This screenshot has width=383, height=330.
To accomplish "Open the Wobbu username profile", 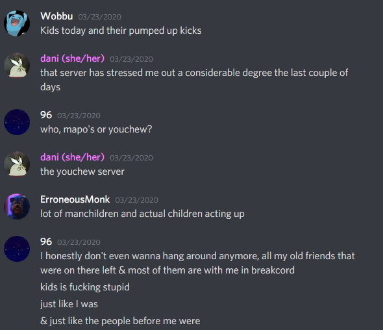I will [x=56, y=16].
